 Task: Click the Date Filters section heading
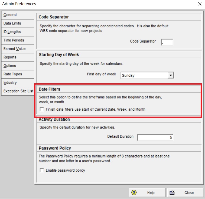pyautogui.click(x=50, y=89)
